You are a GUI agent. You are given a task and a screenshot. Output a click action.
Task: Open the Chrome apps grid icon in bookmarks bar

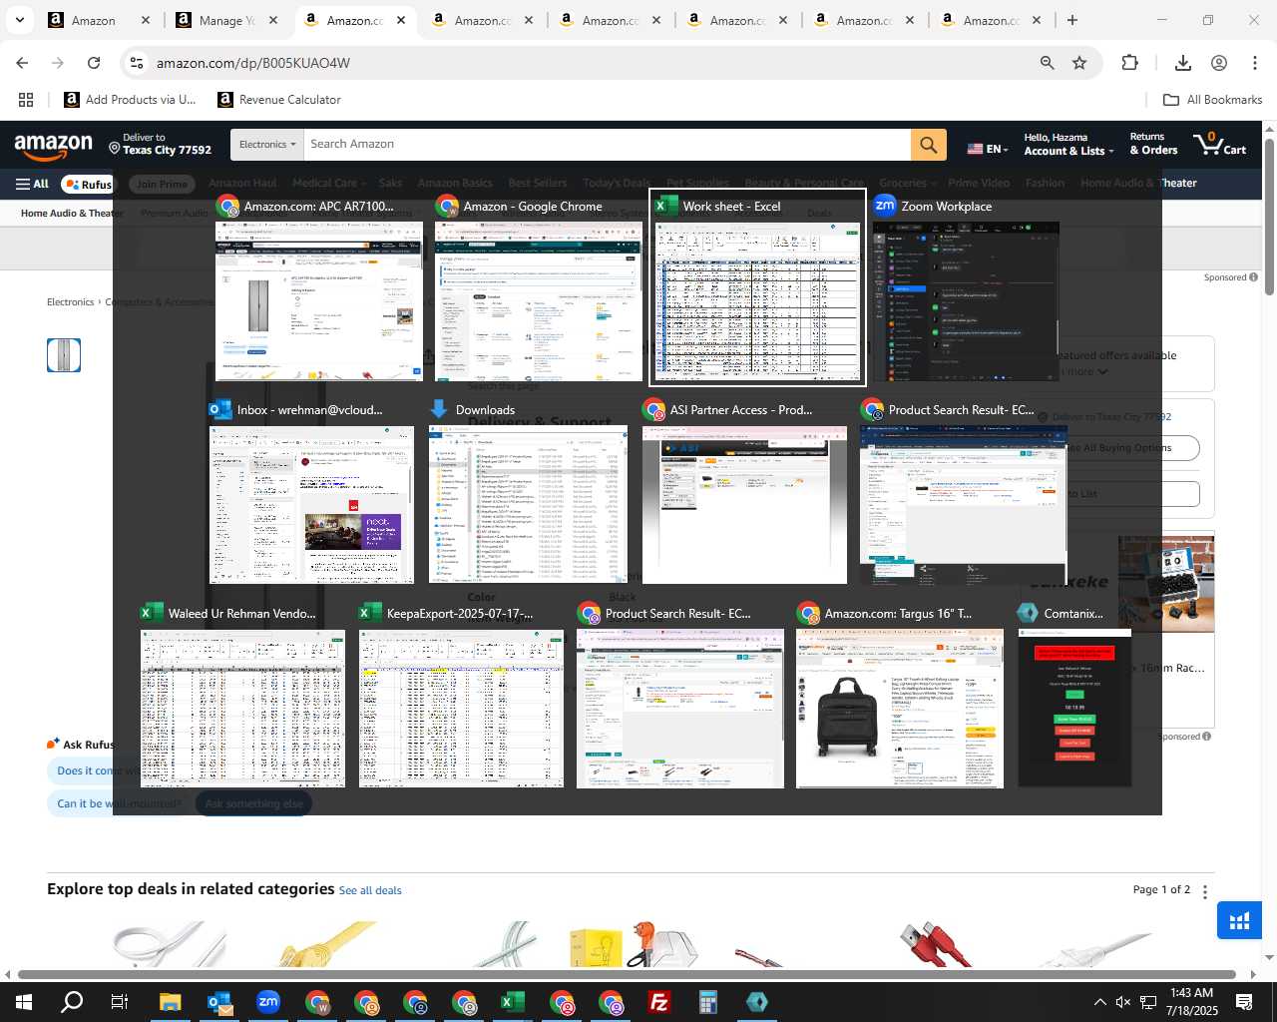pyautogui.click(x=26, y=100)
